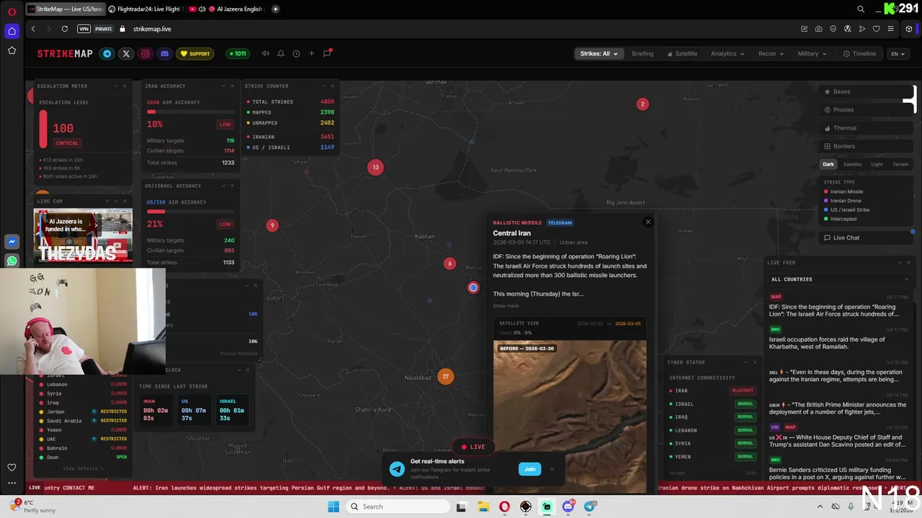Click the VPN badge in address bar
Viewport: 922px width, 518px height.
[x=84, y=29]
